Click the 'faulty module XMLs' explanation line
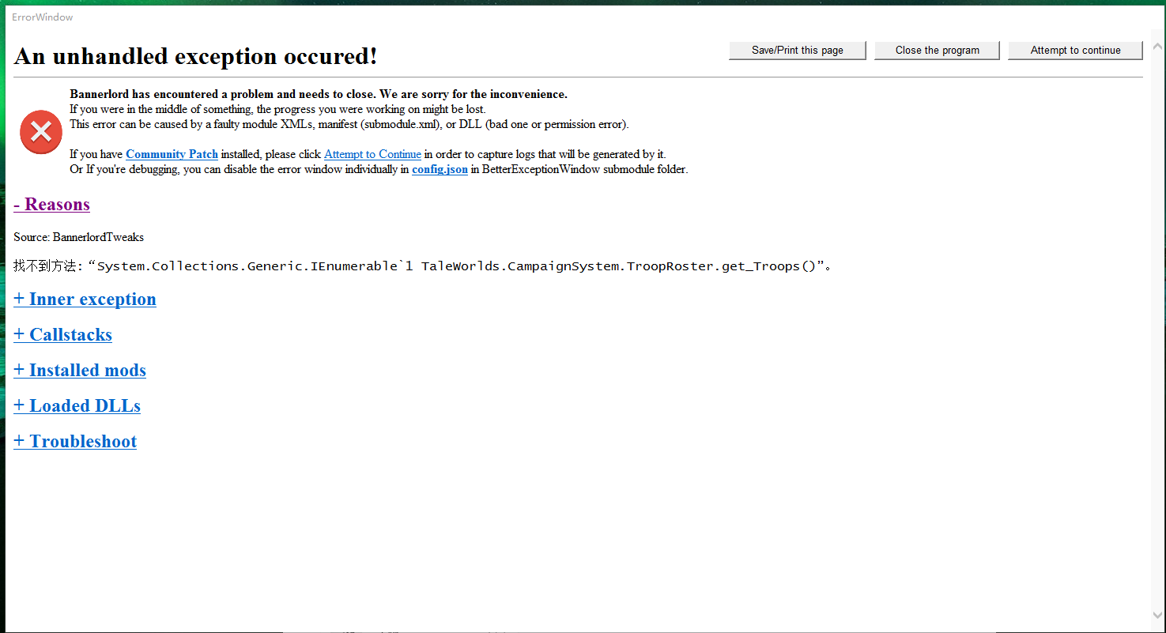1166x633 pixels. 349,124
